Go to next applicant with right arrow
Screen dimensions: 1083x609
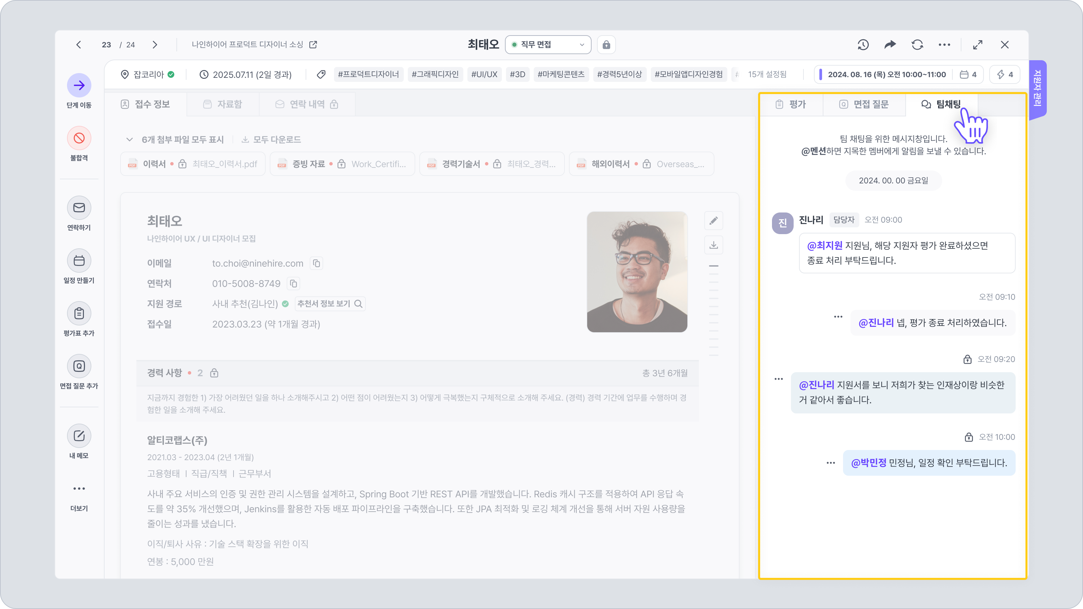tap(155, 45)
